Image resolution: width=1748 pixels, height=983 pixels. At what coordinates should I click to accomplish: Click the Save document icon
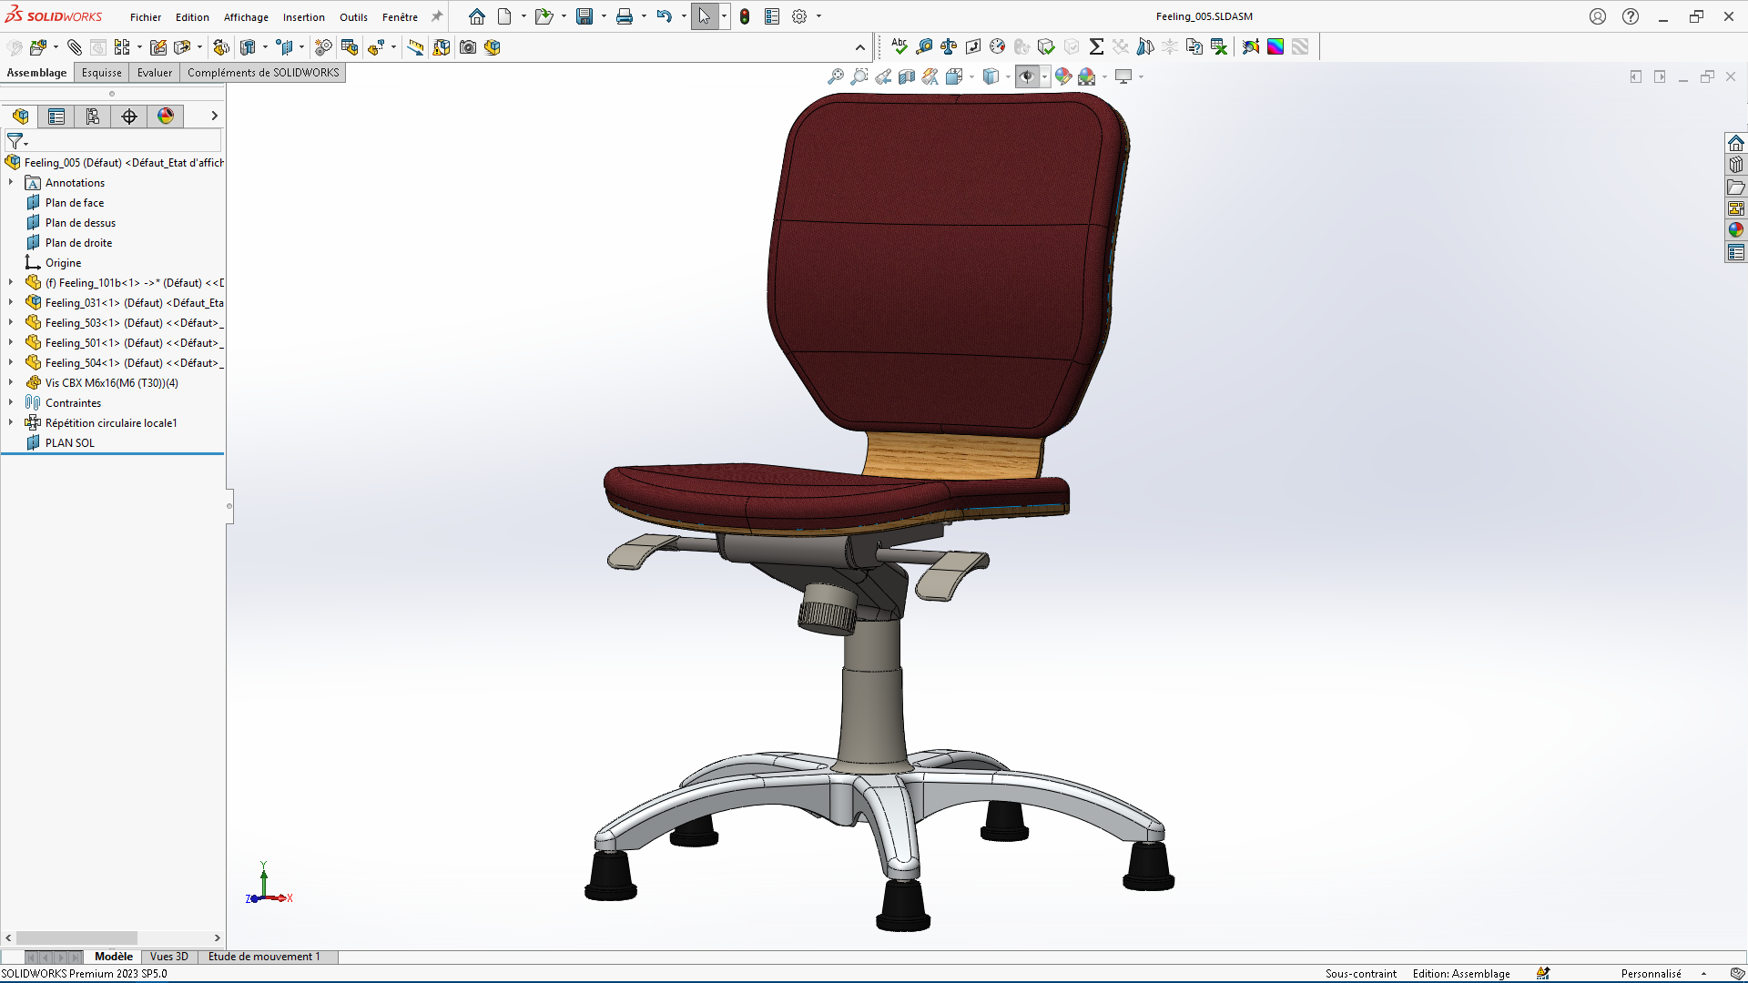pos(584,16)
